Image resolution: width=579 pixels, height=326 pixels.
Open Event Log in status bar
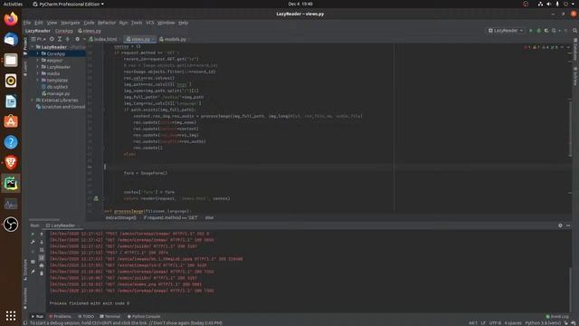(557, 316)
